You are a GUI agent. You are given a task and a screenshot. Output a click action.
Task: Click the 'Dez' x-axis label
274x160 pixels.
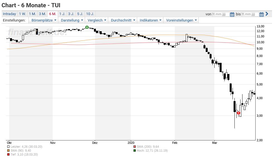(x=95, y=143)
